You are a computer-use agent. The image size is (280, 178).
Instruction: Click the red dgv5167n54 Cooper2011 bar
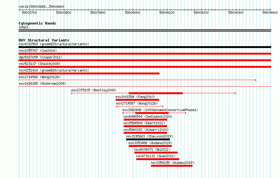(145, 60)
